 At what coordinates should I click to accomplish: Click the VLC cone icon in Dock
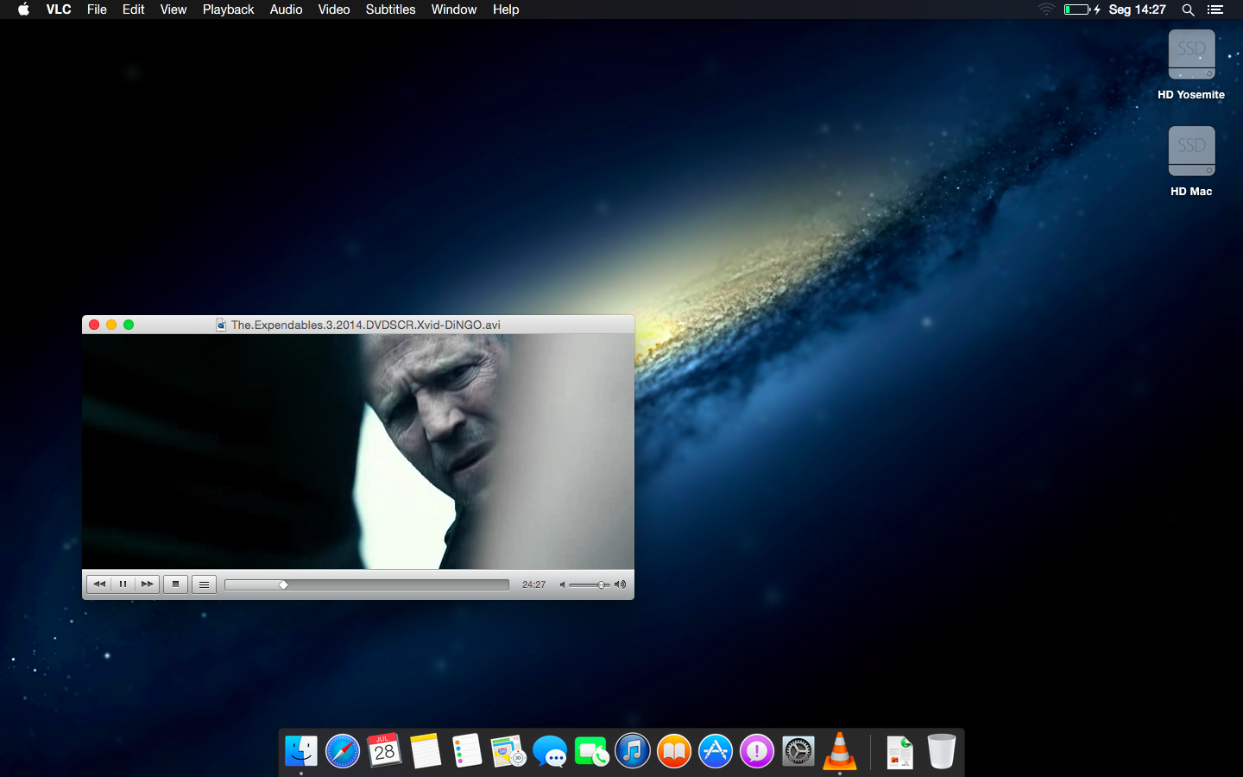click(x=839, y=750)
